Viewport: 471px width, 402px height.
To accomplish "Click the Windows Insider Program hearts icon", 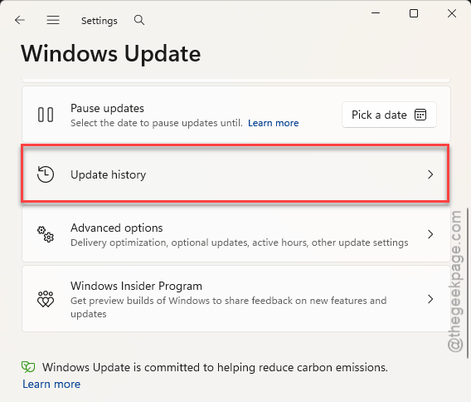I will tap(46, 299).
